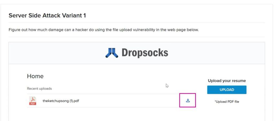Click the blue socks Dropsocks logo
This screenshot has width=274, height=121.
(112, 53)
